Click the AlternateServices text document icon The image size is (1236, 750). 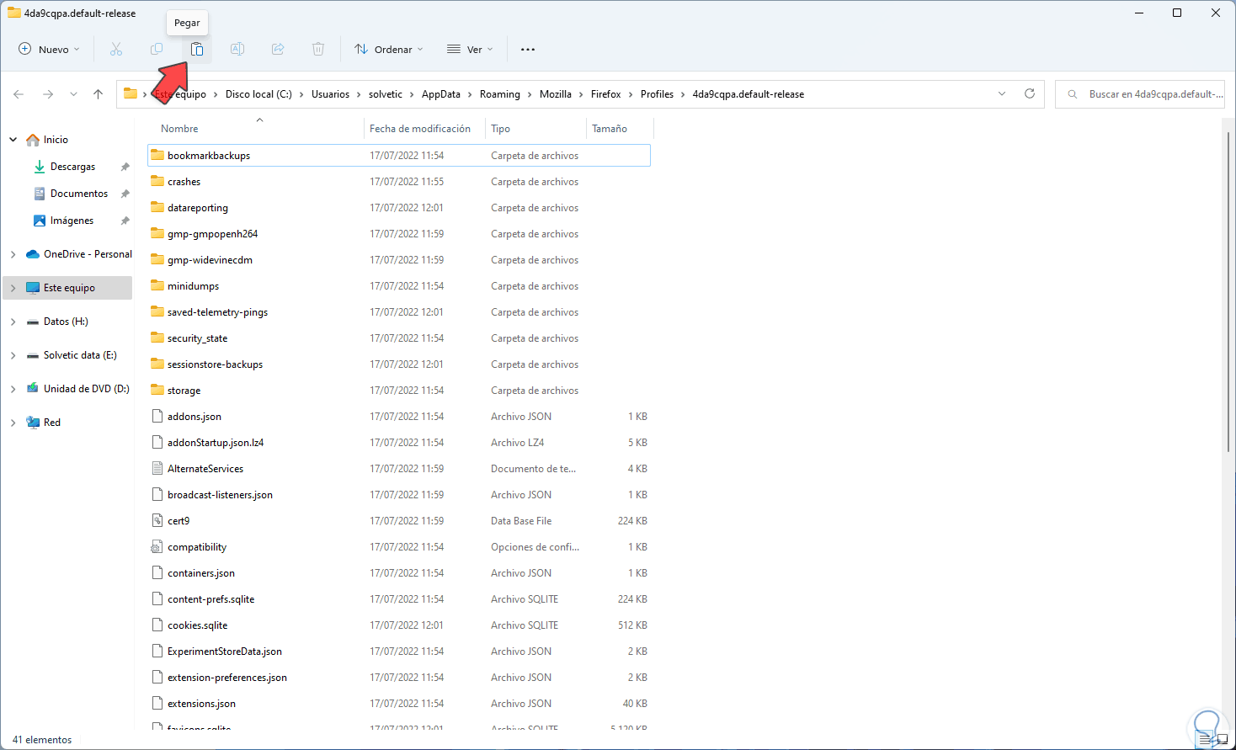point(157,468)
